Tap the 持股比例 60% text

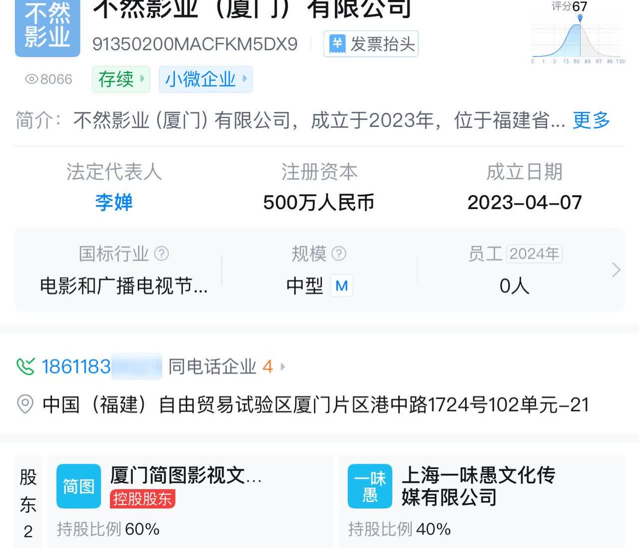[x=108, y=529]
